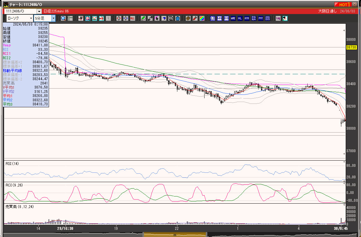The width and height of the screenshot is (361, 237).
Task: Click the blue trash bin icon
Action: (177, 18)
